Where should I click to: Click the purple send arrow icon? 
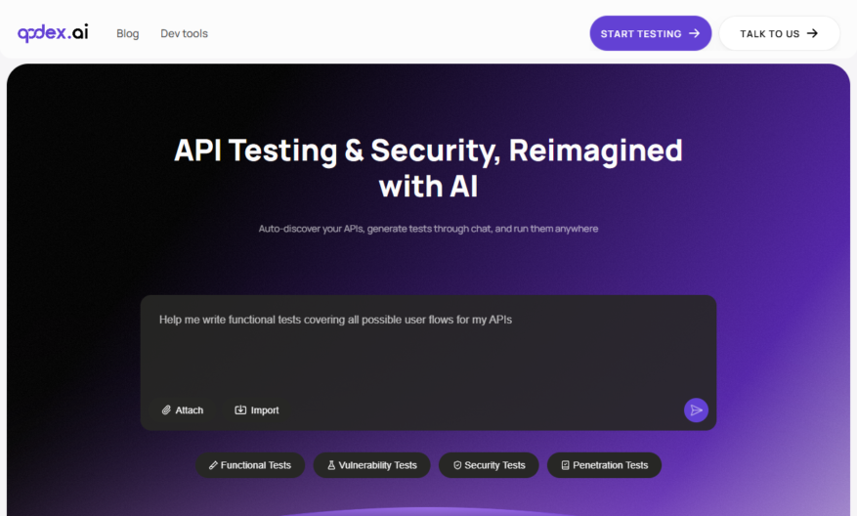tap(696, 409)
